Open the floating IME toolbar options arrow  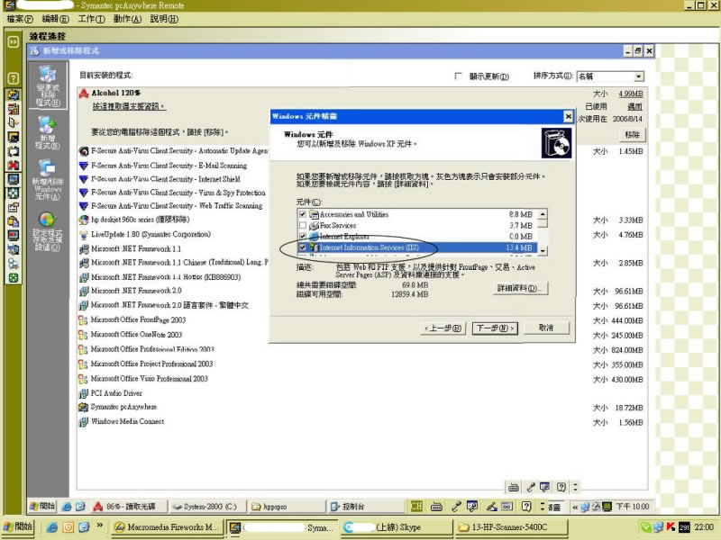pyautogui.click(x=575, y=487)
